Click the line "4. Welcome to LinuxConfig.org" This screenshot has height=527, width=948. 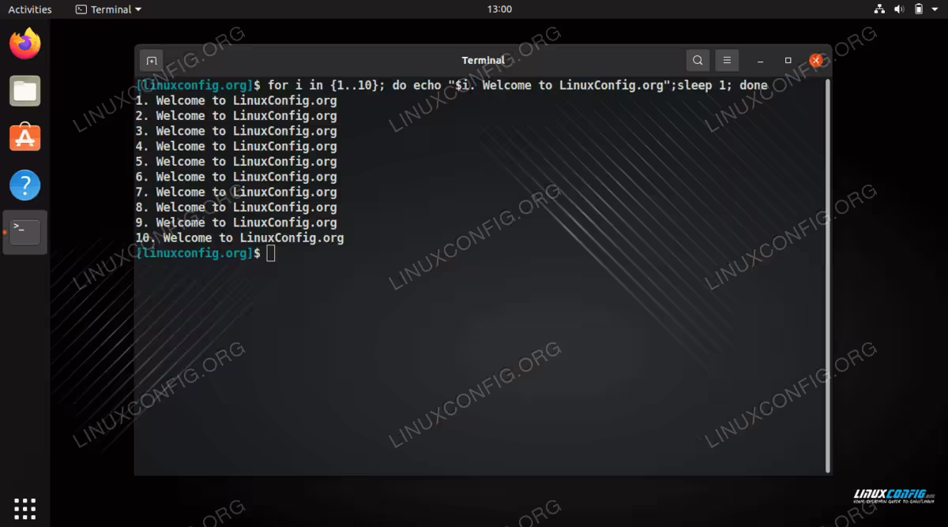tap(236, 146)
